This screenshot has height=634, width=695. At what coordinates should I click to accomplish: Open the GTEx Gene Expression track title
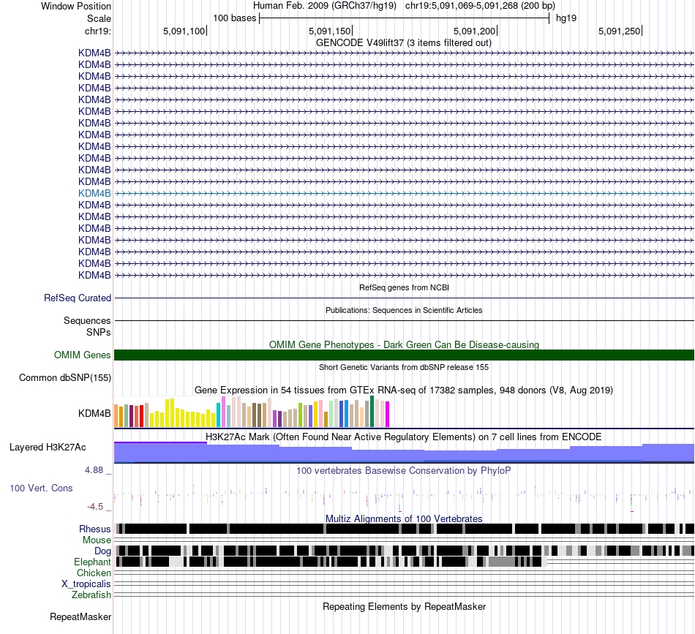404,390
